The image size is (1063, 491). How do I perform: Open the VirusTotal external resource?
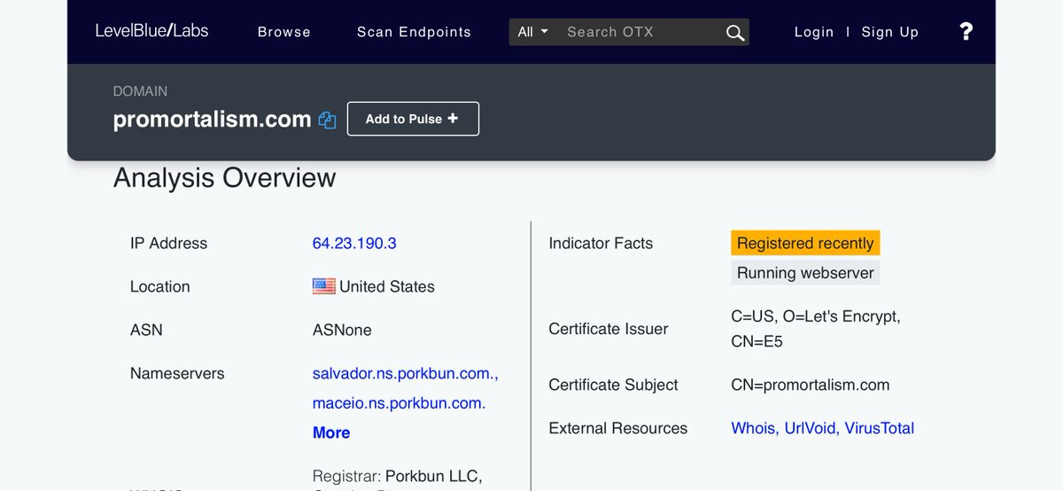879,428
